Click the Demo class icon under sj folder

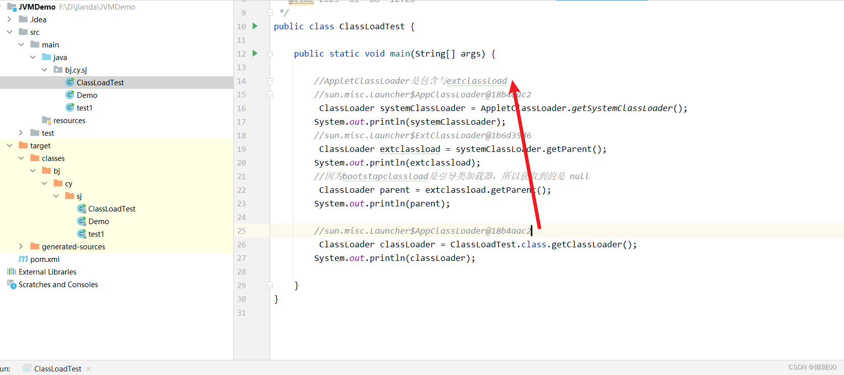coord(82,221)
